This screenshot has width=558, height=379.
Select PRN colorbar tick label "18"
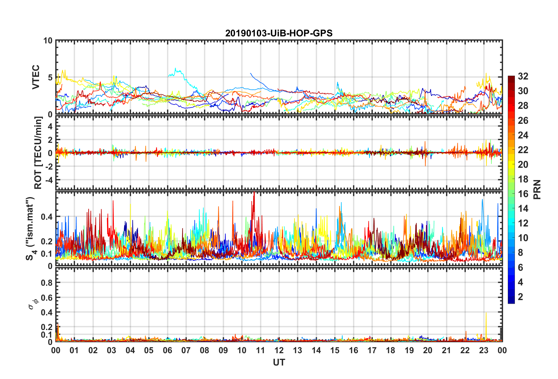[x=523, y=179]
